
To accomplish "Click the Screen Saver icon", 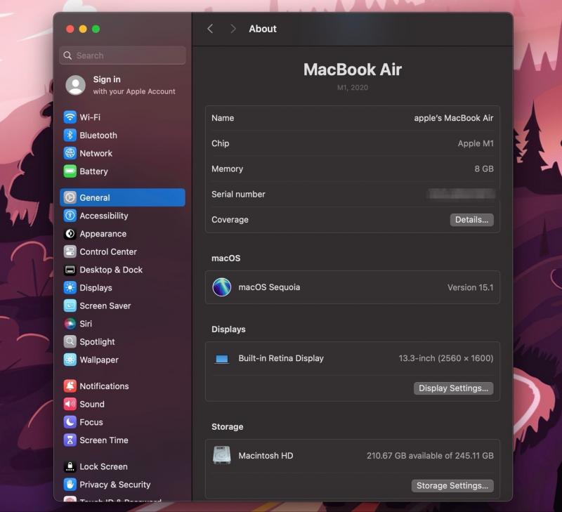I will (x=70, y=306).
